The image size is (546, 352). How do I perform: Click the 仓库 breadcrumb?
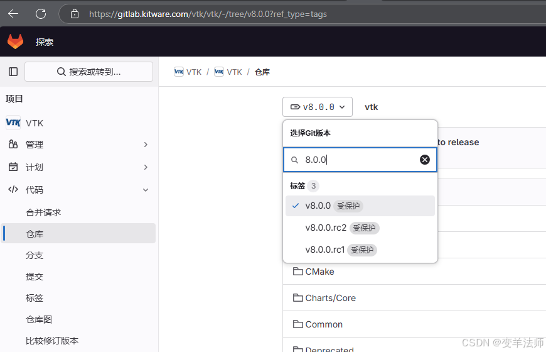262,72
